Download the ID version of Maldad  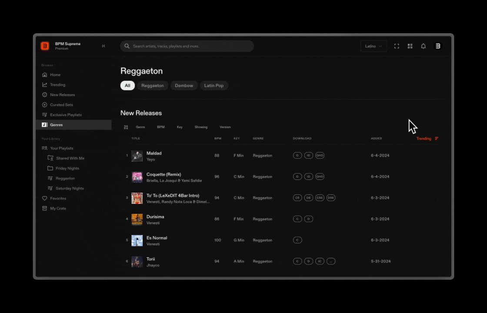308,155
